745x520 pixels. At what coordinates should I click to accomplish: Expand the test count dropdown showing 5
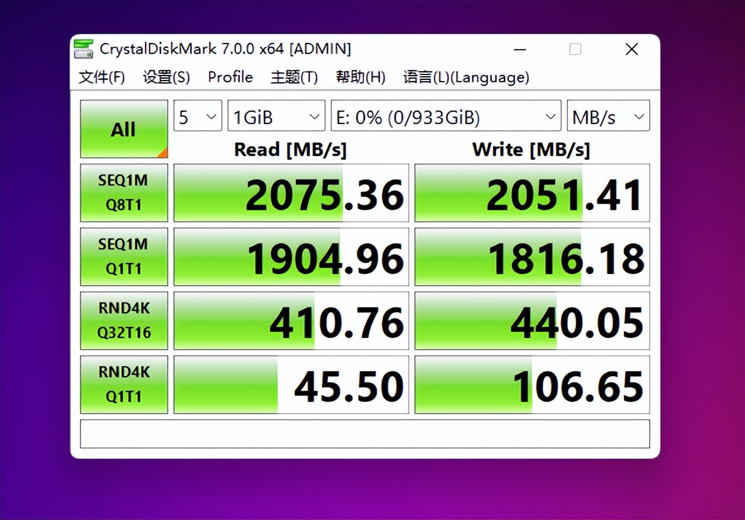point(198,116)
